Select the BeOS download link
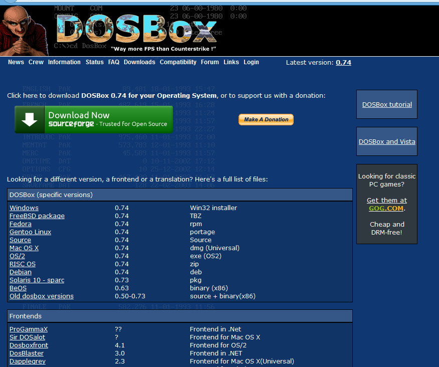Viewport: 439px width, 367px height. 18,288
